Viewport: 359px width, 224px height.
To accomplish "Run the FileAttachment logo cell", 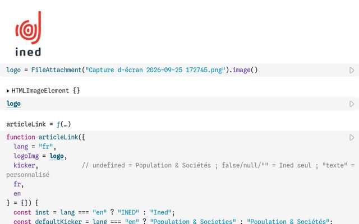I will click(x=352, y=70).
